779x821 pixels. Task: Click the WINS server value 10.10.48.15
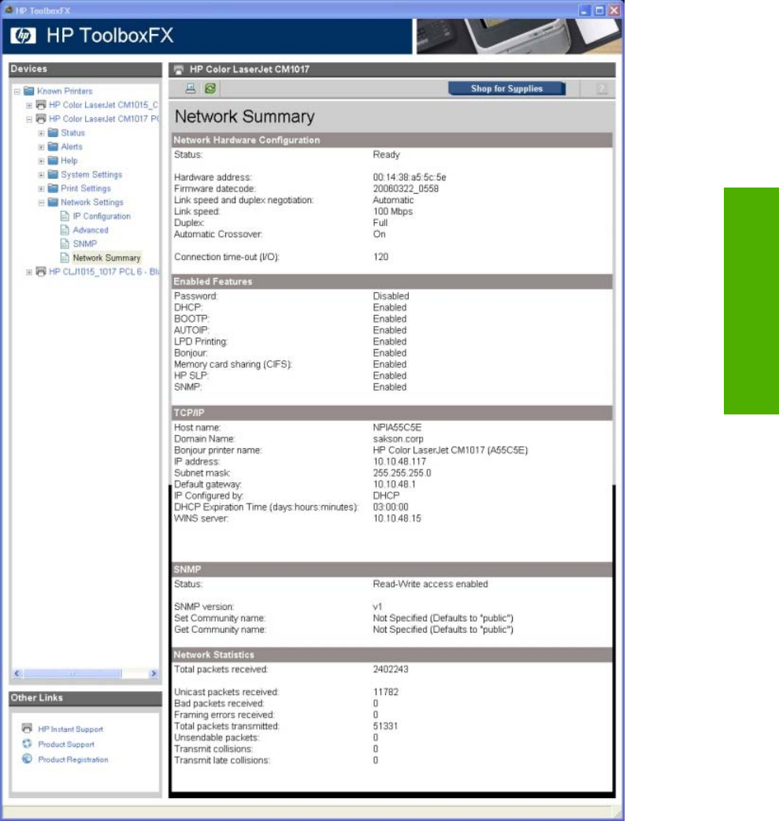point(397,518)
